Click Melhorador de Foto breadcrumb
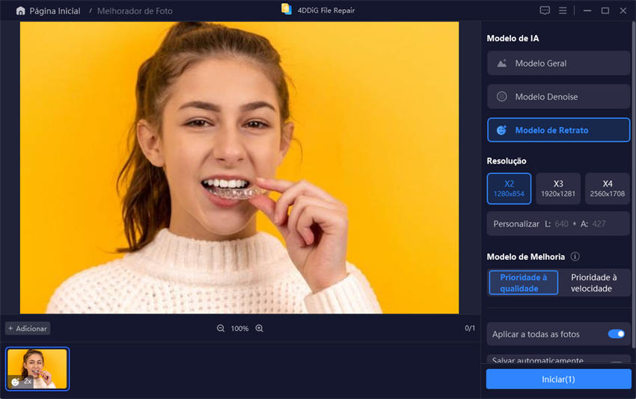This screenshot has width=636, height=399. point(135,11)
